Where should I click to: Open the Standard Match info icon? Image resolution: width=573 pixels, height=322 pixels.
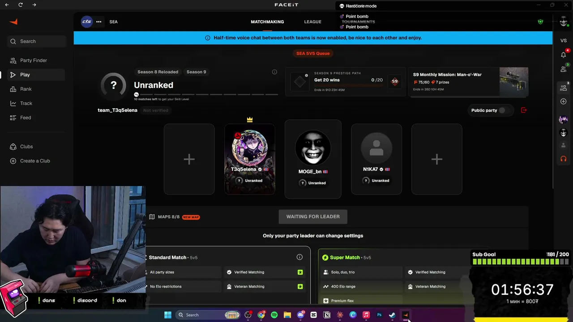pyautogui.click(x=299, y=257)
